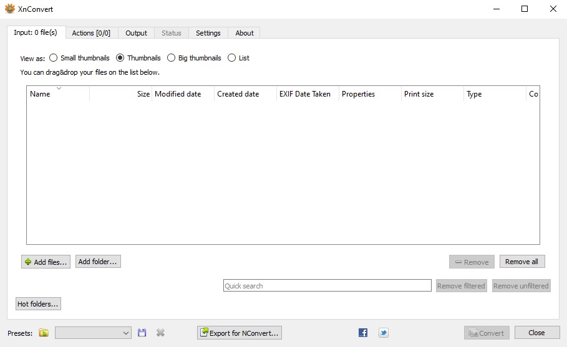Open presets folder icon
The width and height of the screenshot is (567, 347).
point(44,333)
